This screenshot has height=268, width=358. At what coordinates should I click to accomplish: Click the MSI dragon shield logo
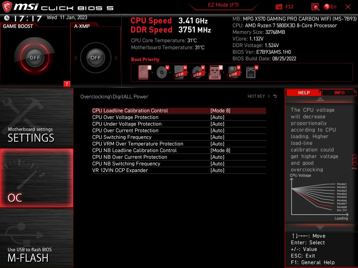point(7,7)
